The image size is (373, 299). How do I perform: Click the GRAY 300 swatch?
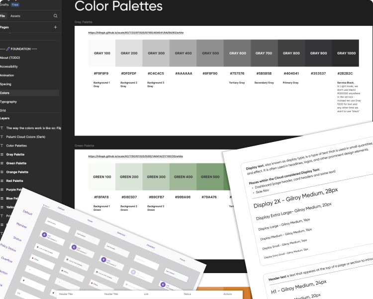pos(156,53)
